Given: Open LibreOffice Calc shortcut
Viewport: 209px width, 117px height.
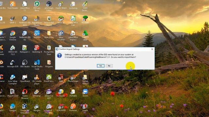Looking at the screenshot, I should point(73,21).
